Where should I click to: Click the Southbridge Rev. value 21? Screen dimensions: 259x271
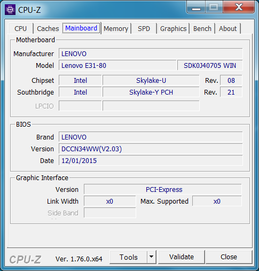231,92
